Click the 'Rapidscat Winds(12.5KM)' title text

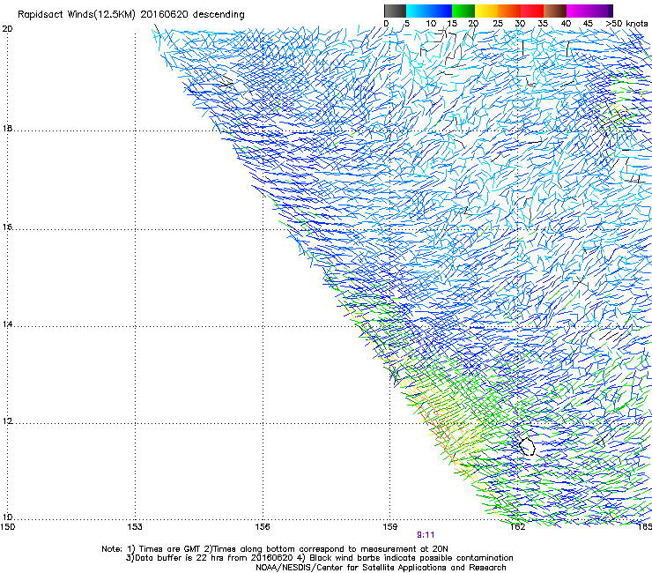click(x=77, y=15)
